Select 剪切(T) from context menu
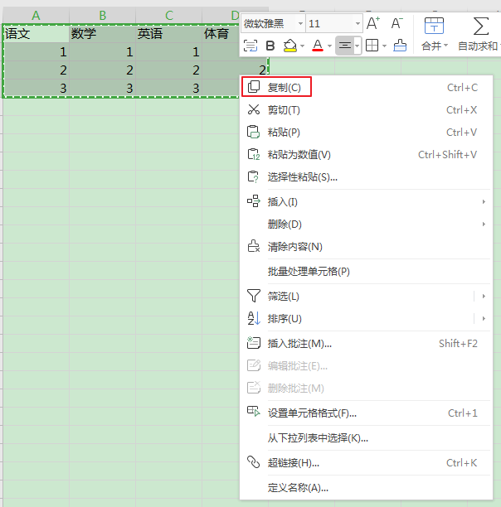Viewport: 501px width, 507px height. (x=366, y=110)
